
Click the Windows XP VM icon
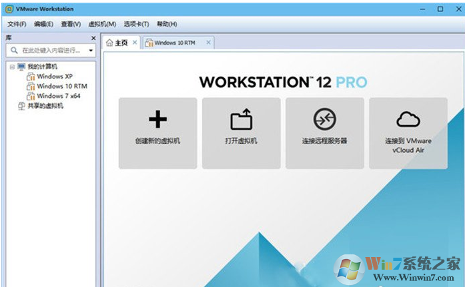(x=31, y=77)
